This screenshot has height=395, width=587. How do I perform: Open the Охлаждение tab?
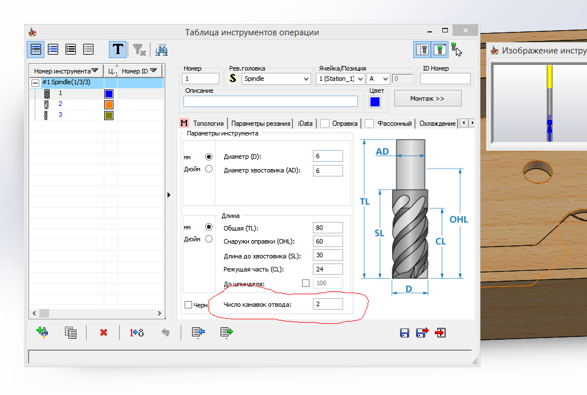coord(437,124)
